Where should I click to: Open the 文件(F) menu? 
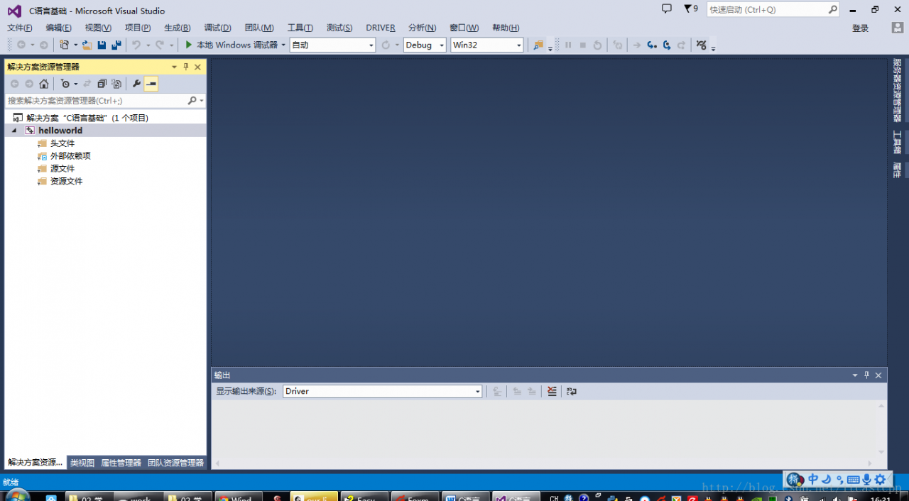pos(20,28)
